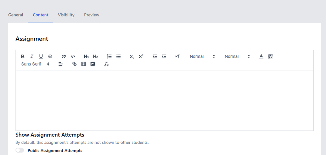326x155 pixels.
Task: Go to the Preview tab
Action: pos(92,15)
